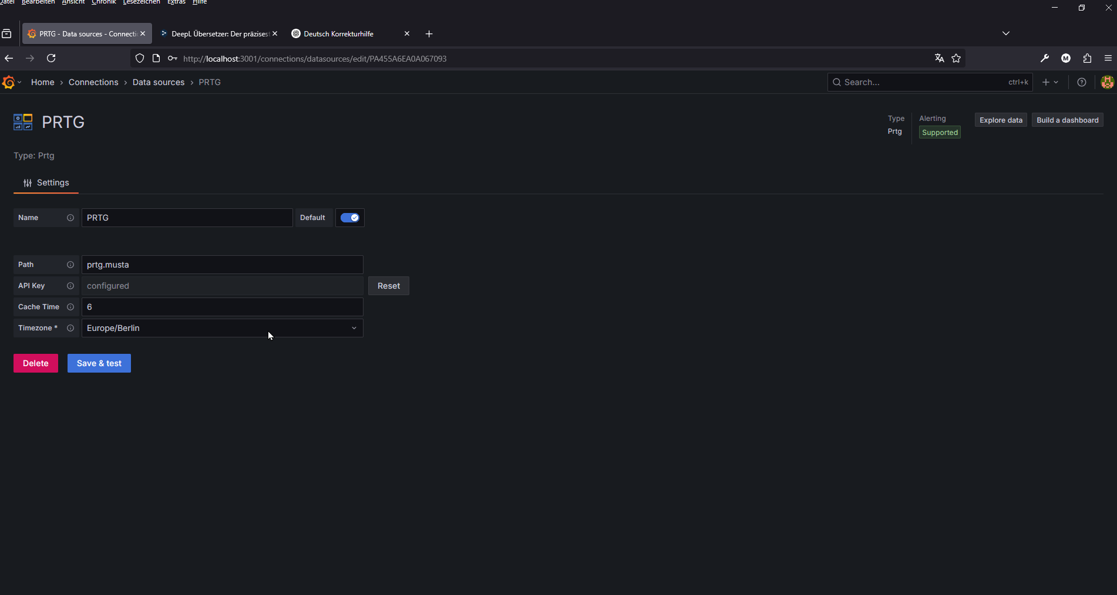Click the info icon next to API Key
Screen dimensions: 1117x595
[x=70, y=286]
